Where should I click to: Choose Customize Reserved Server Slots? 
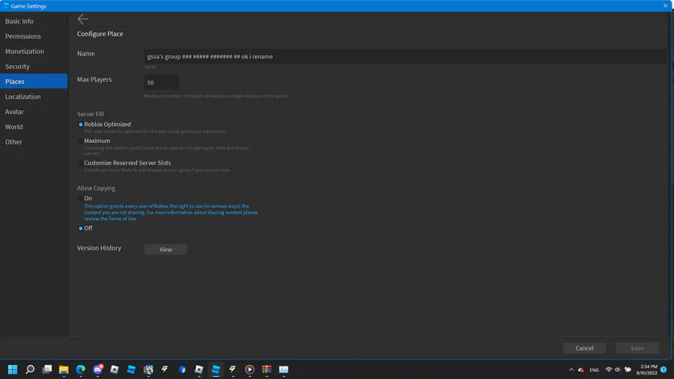[x=80, y=163]
